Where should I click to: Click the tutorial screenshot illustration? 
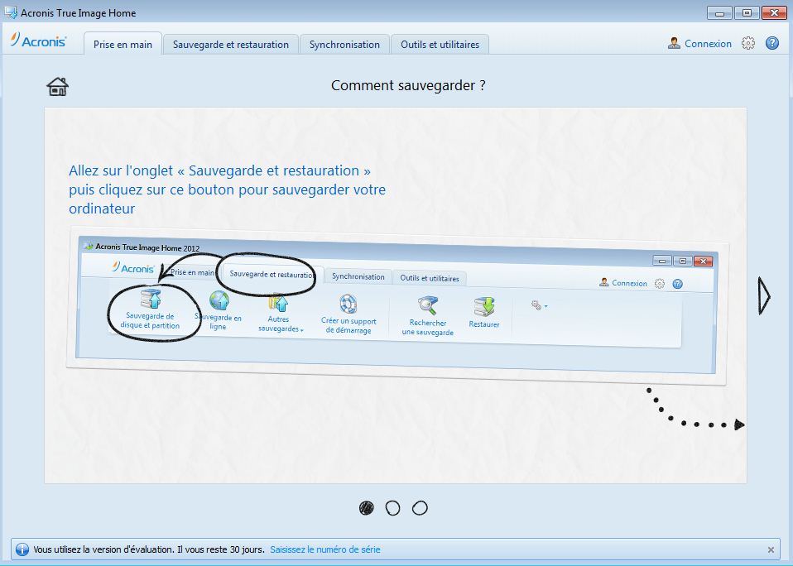397,305
